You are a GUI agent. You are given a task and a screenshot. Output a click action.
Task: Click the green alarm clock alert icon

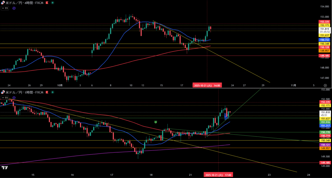[x=156, y=122]
